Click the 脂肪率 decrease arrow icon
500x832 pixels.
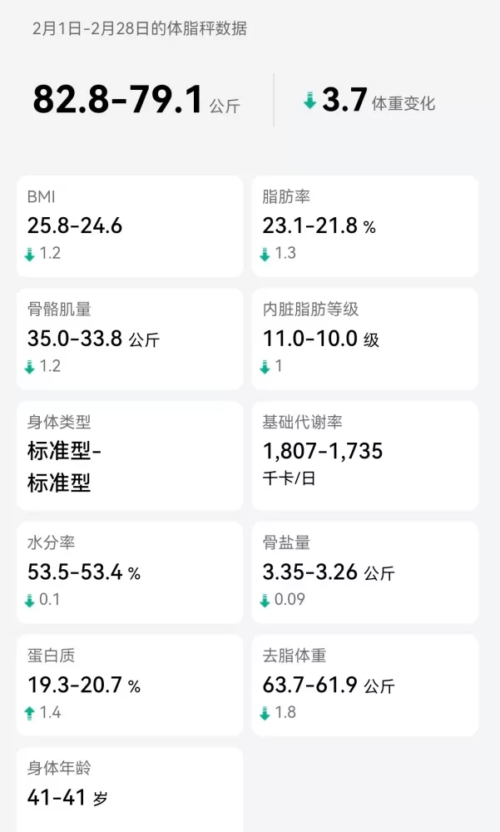(265, 254)
